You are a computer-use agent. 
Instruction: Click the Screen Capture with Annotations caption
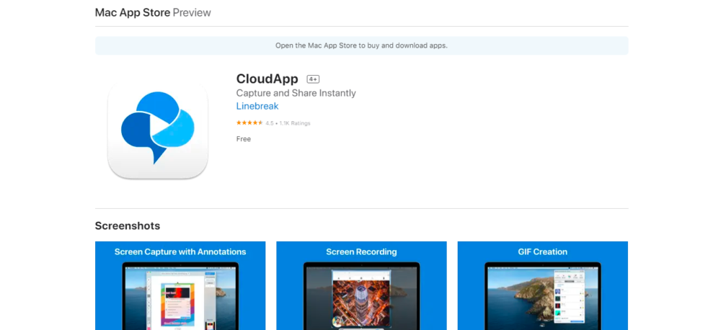pos(180,252)
